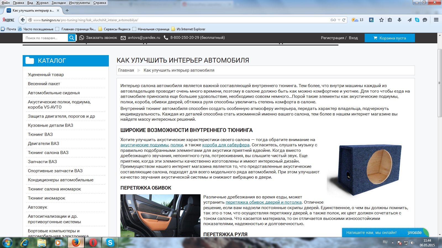Click the КАТАЛОГ header
This screenshot has height=248, width=442.
pos(66,61)
